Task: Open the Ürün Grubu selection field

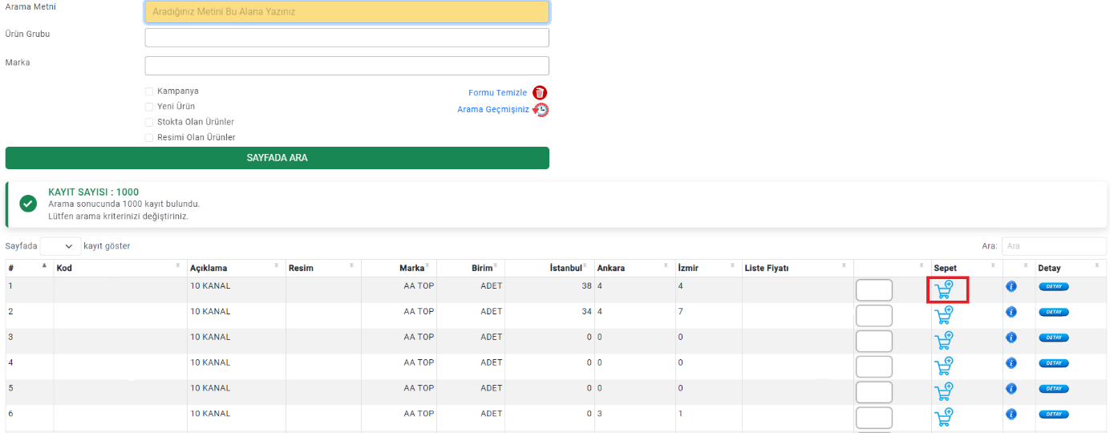Action: [346, 38]
